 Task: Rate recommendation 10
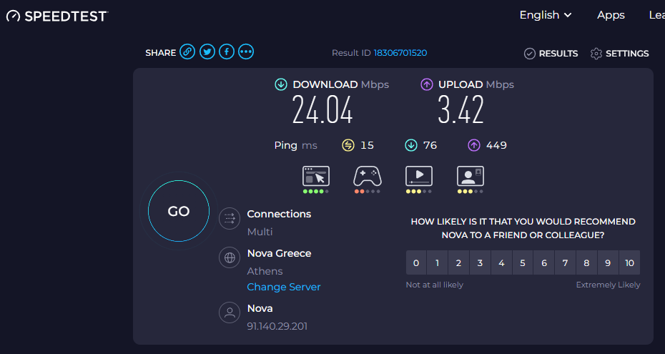[x=629, y=263]
